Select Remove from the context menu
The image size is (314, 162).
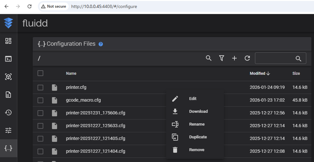tap(196, 150)
